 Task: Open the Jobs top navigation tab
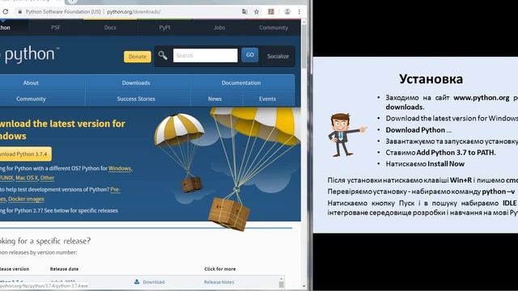[219, 27]
